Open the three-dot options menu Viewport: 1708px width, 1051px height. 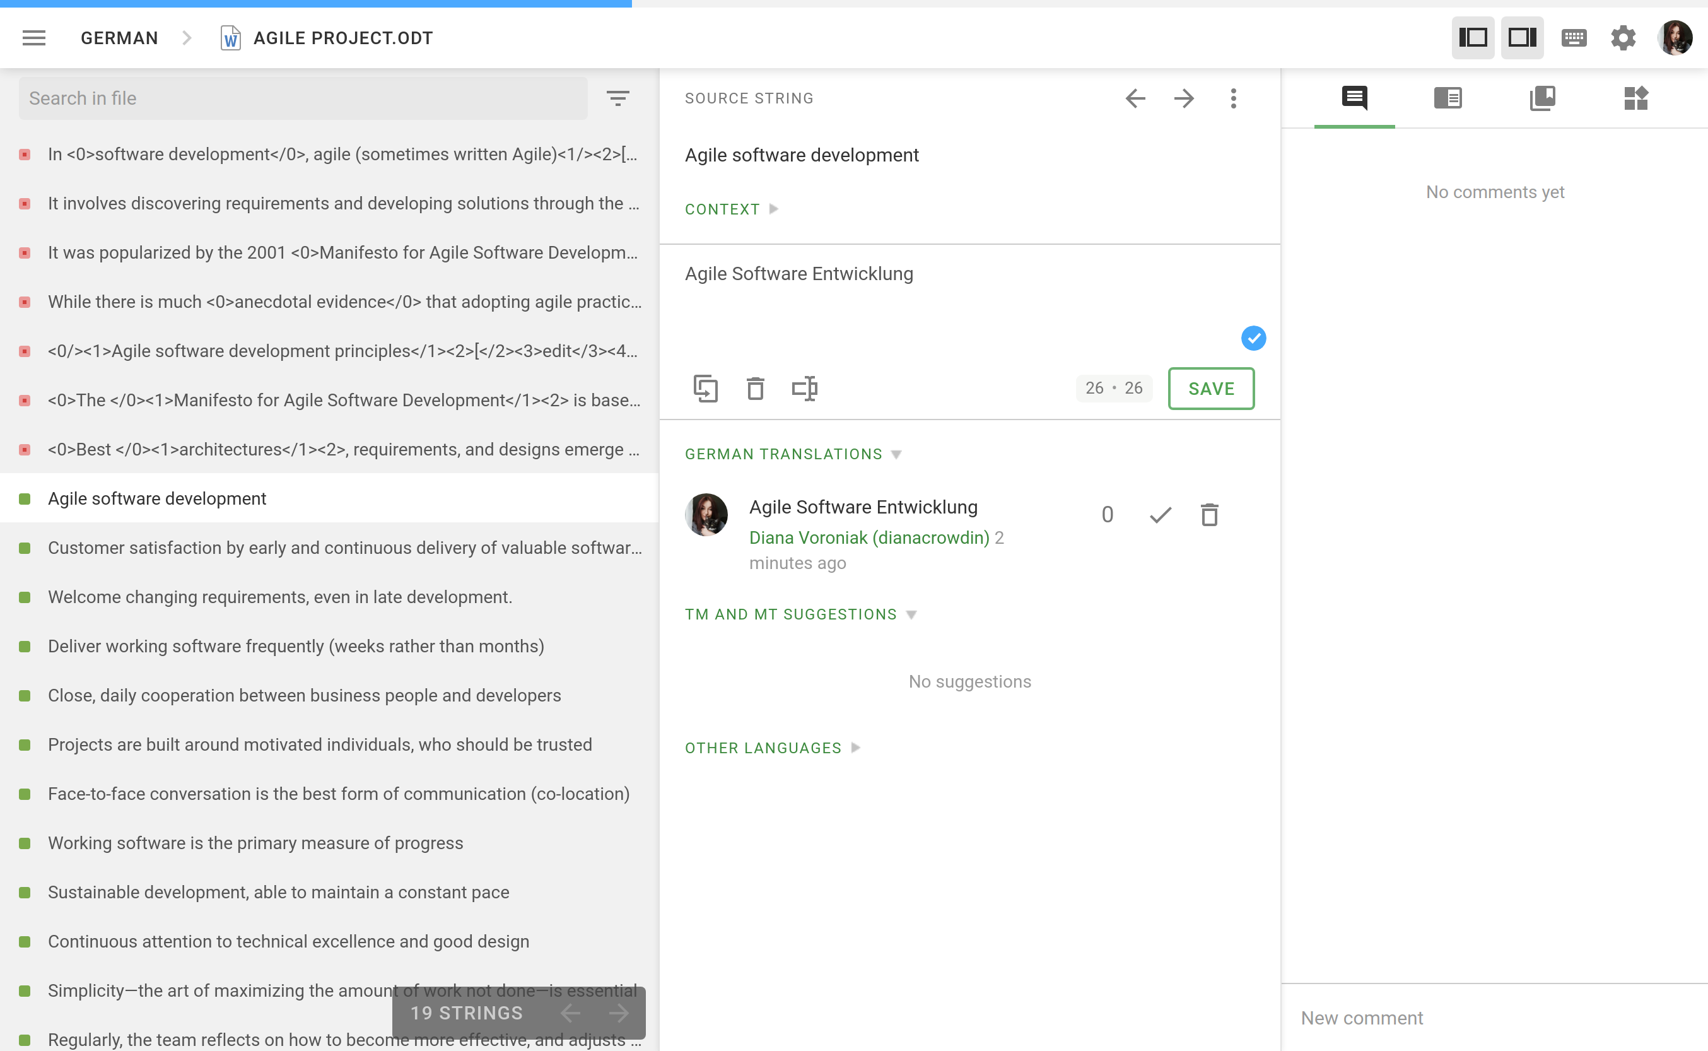tap(1234, 98)
